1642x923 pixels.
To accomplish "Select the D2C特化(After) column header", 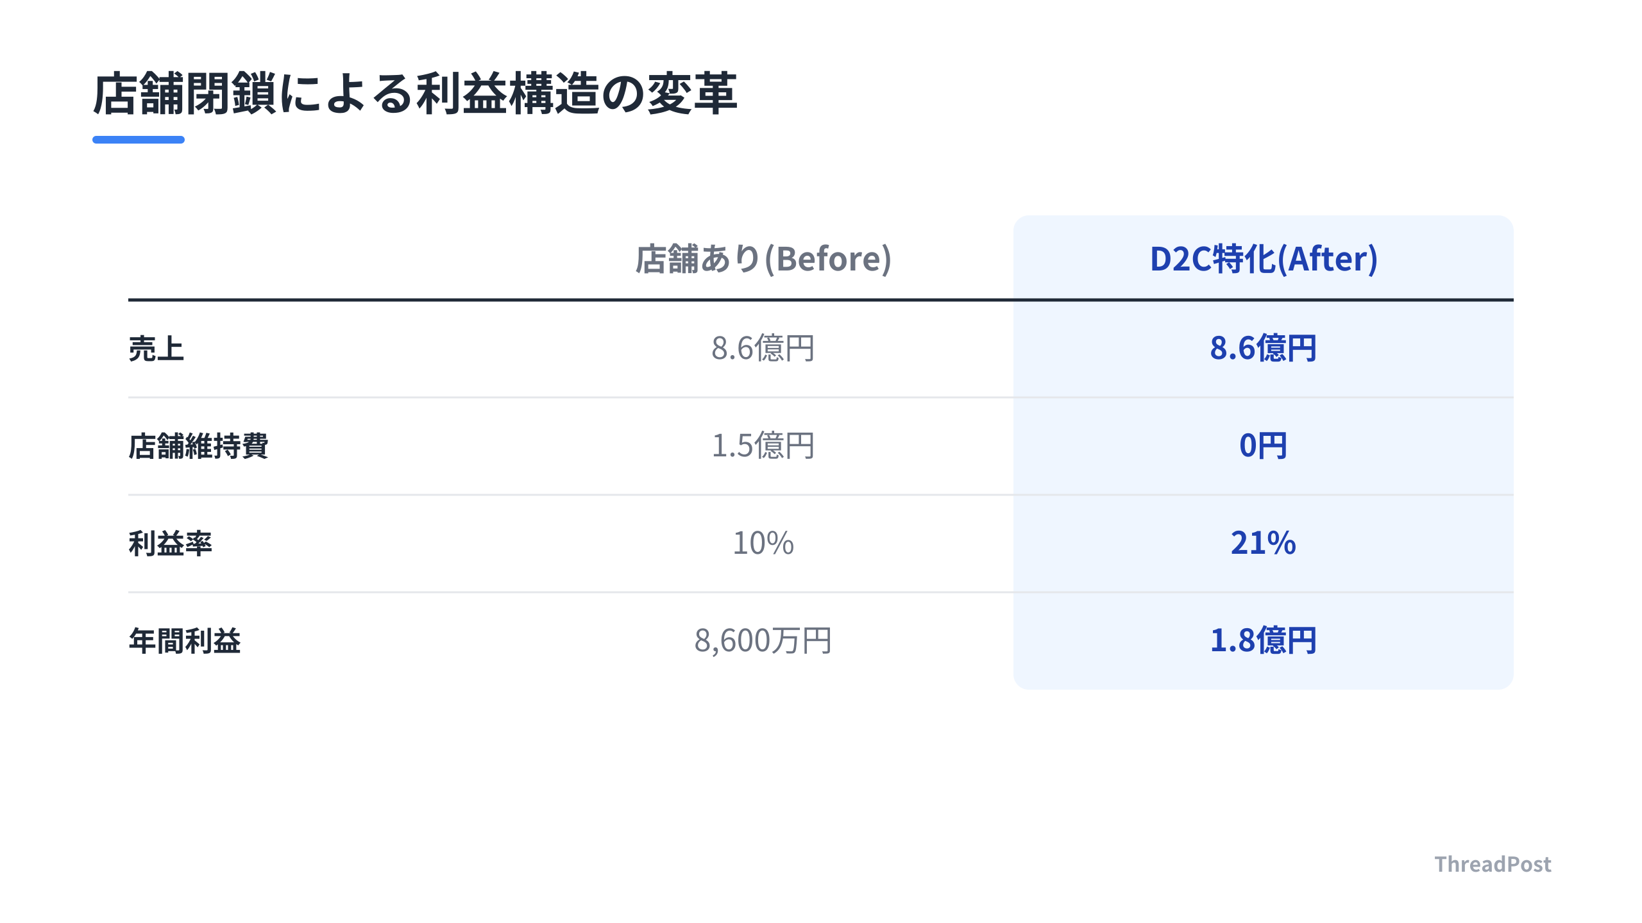I will (1264, 259).
